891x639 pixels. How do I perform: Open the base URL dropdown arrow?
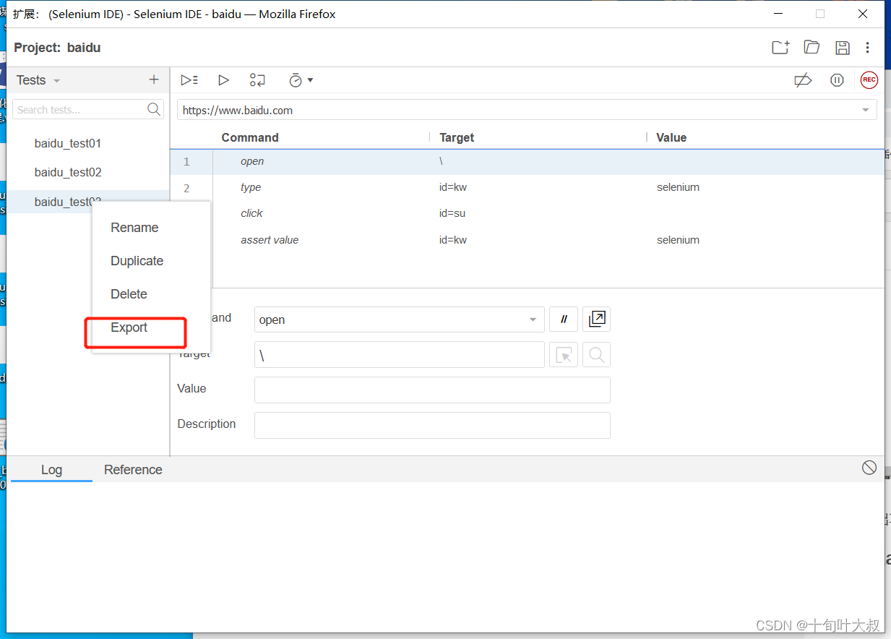(x=866, y=110)
